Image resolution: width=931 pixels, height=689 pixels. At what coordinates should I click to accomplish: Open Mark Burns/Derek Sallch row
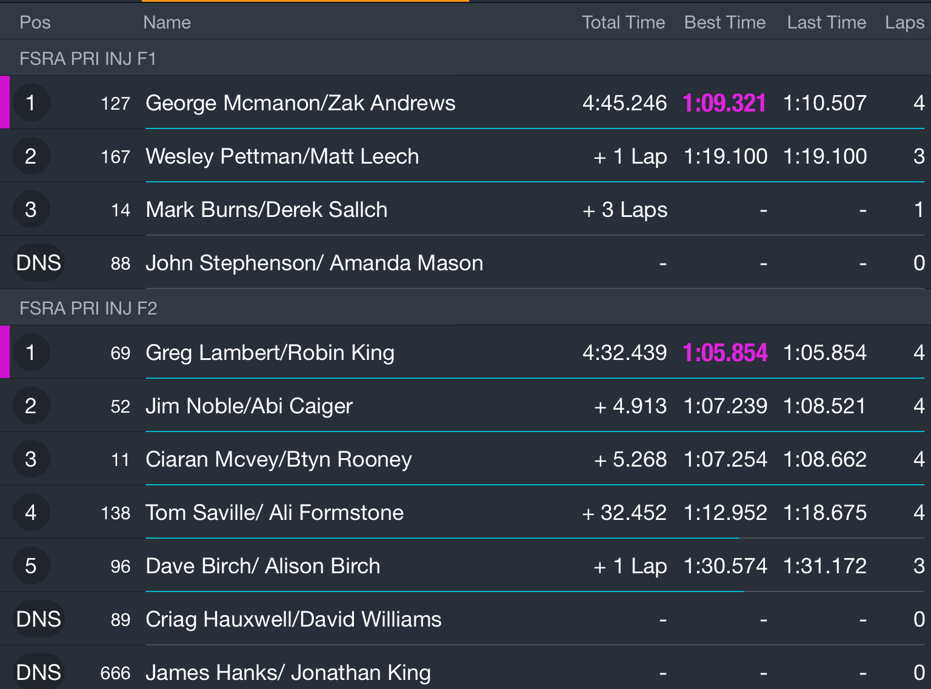pos(266,210)
